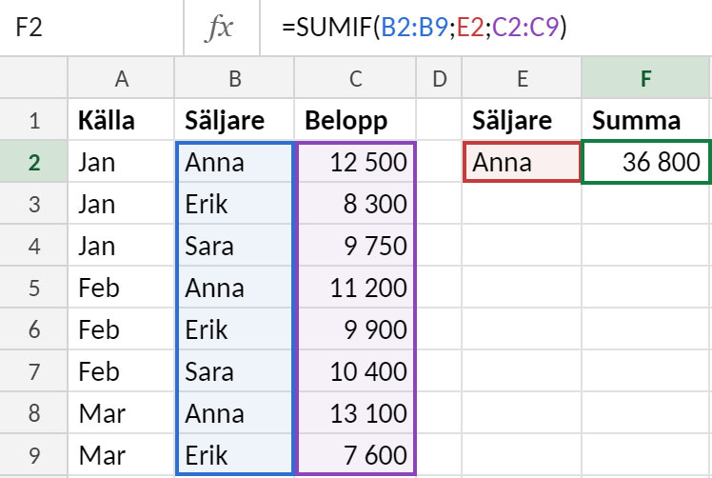Click the formula bar SUMIF formula

[x=425, y=28]
